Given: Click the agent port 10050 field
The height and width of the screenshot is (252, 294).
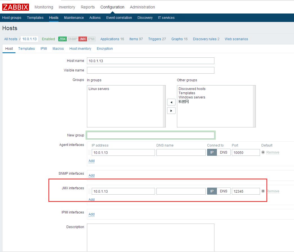Looking at the screenshot, I should [x=246, y=152].
